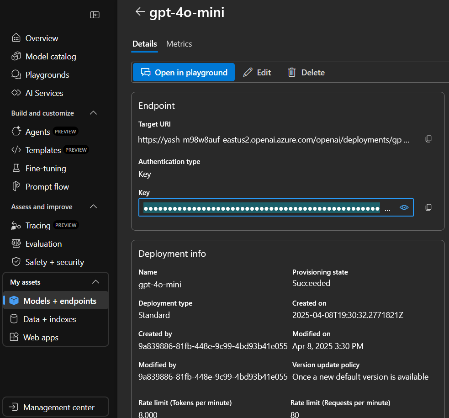Viewport: 449px width, 418px height.
Task: Collapse the Assess and improve section
Action: click(x=94, y=206)
